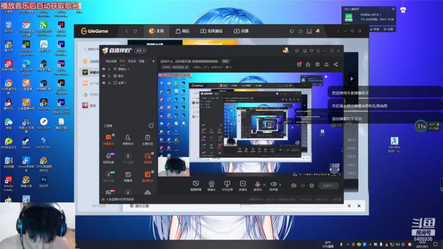Switch to WeGame 主页 tab
Viewport: 443px width, 249px height.
[157, 31]
